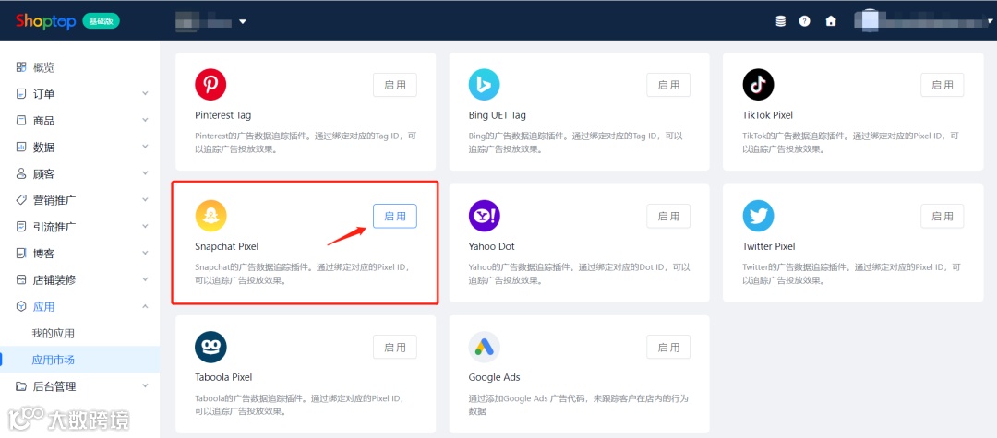Click the Shoptop logo
The height and width of the screenshot is (438, 997).
[45, 21]
